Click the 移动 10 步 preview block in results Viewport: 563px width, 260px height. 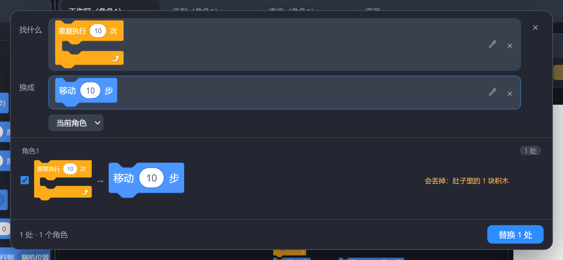(146, 180)
